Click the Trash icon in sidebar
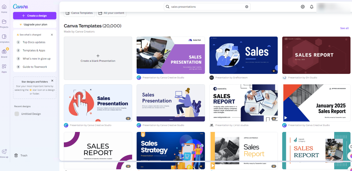The width and height of the screenshot is (352, 171). pos(16,155)
